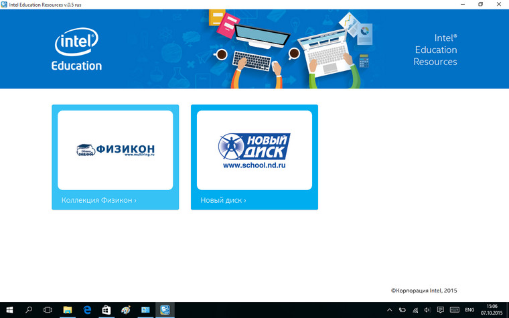This screenshot has width=509, height=318.
Task: Click the Новый диск link
Action: pyautogui.click(x=223, y=200)
